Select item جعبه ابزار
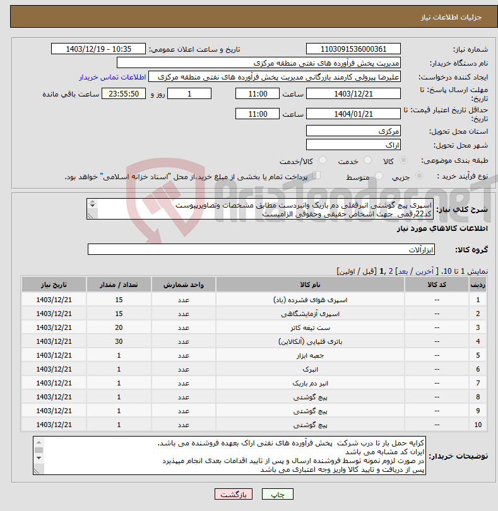The height and width of the screenshot is (511, 498). tap(310, 355)
